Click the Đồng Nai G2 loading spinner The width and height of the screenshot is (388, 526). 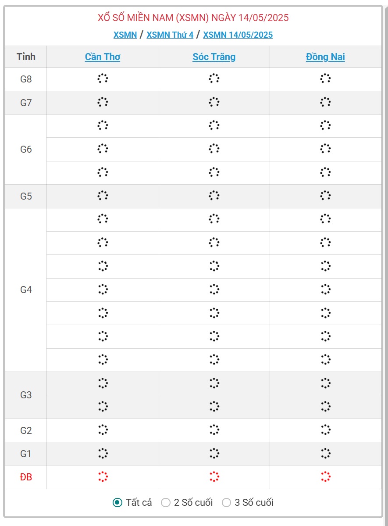click(325, 430)
